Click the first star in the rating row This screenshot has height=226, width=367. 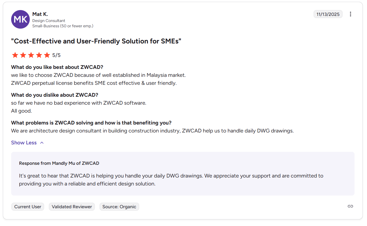[15, 55]
